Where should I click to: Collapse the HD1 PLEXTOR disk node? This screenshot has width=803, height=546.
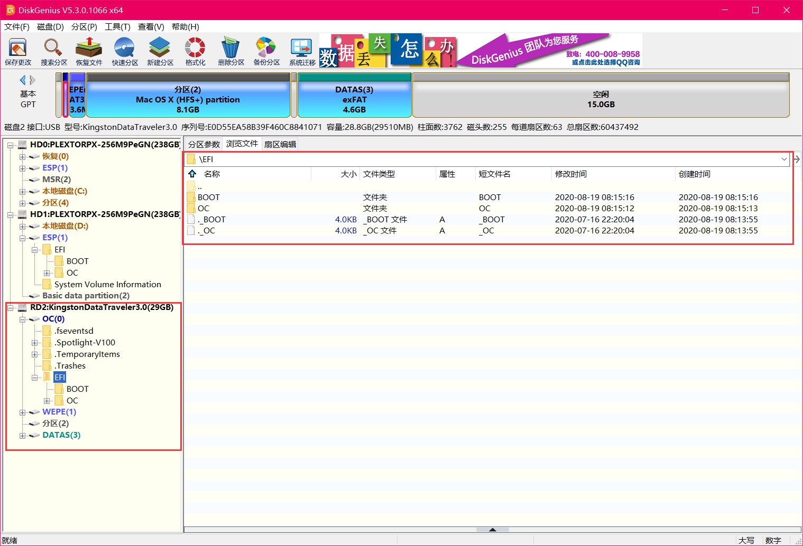(10, 214)
